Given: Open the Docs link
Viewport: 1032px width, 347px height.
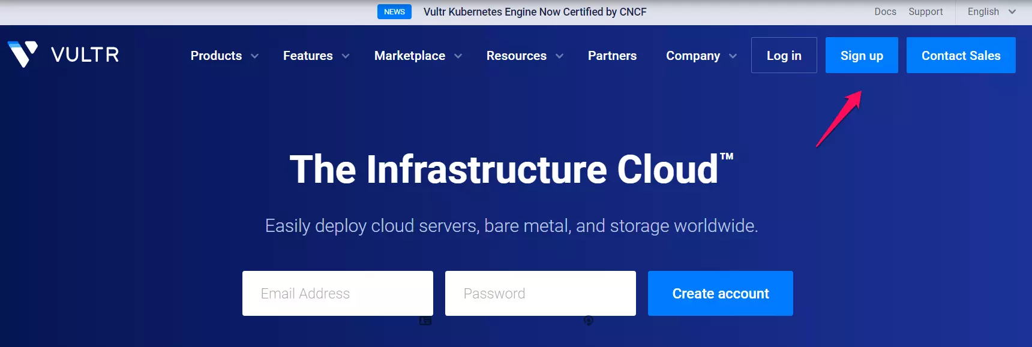Looking at the screenshot, I should (x=885, y=11).
